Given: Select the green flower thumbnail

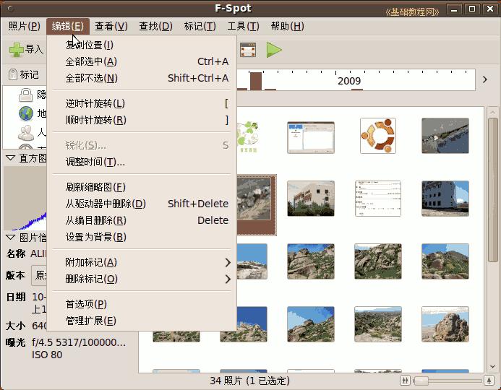Looking at the screenshot, I should [248, 136].
